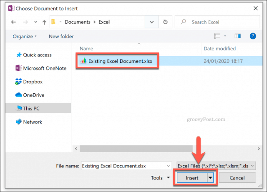Screen dimensions: 267x192
Task: Open the recent locations dropdown arrow
Action: (35, 22)
